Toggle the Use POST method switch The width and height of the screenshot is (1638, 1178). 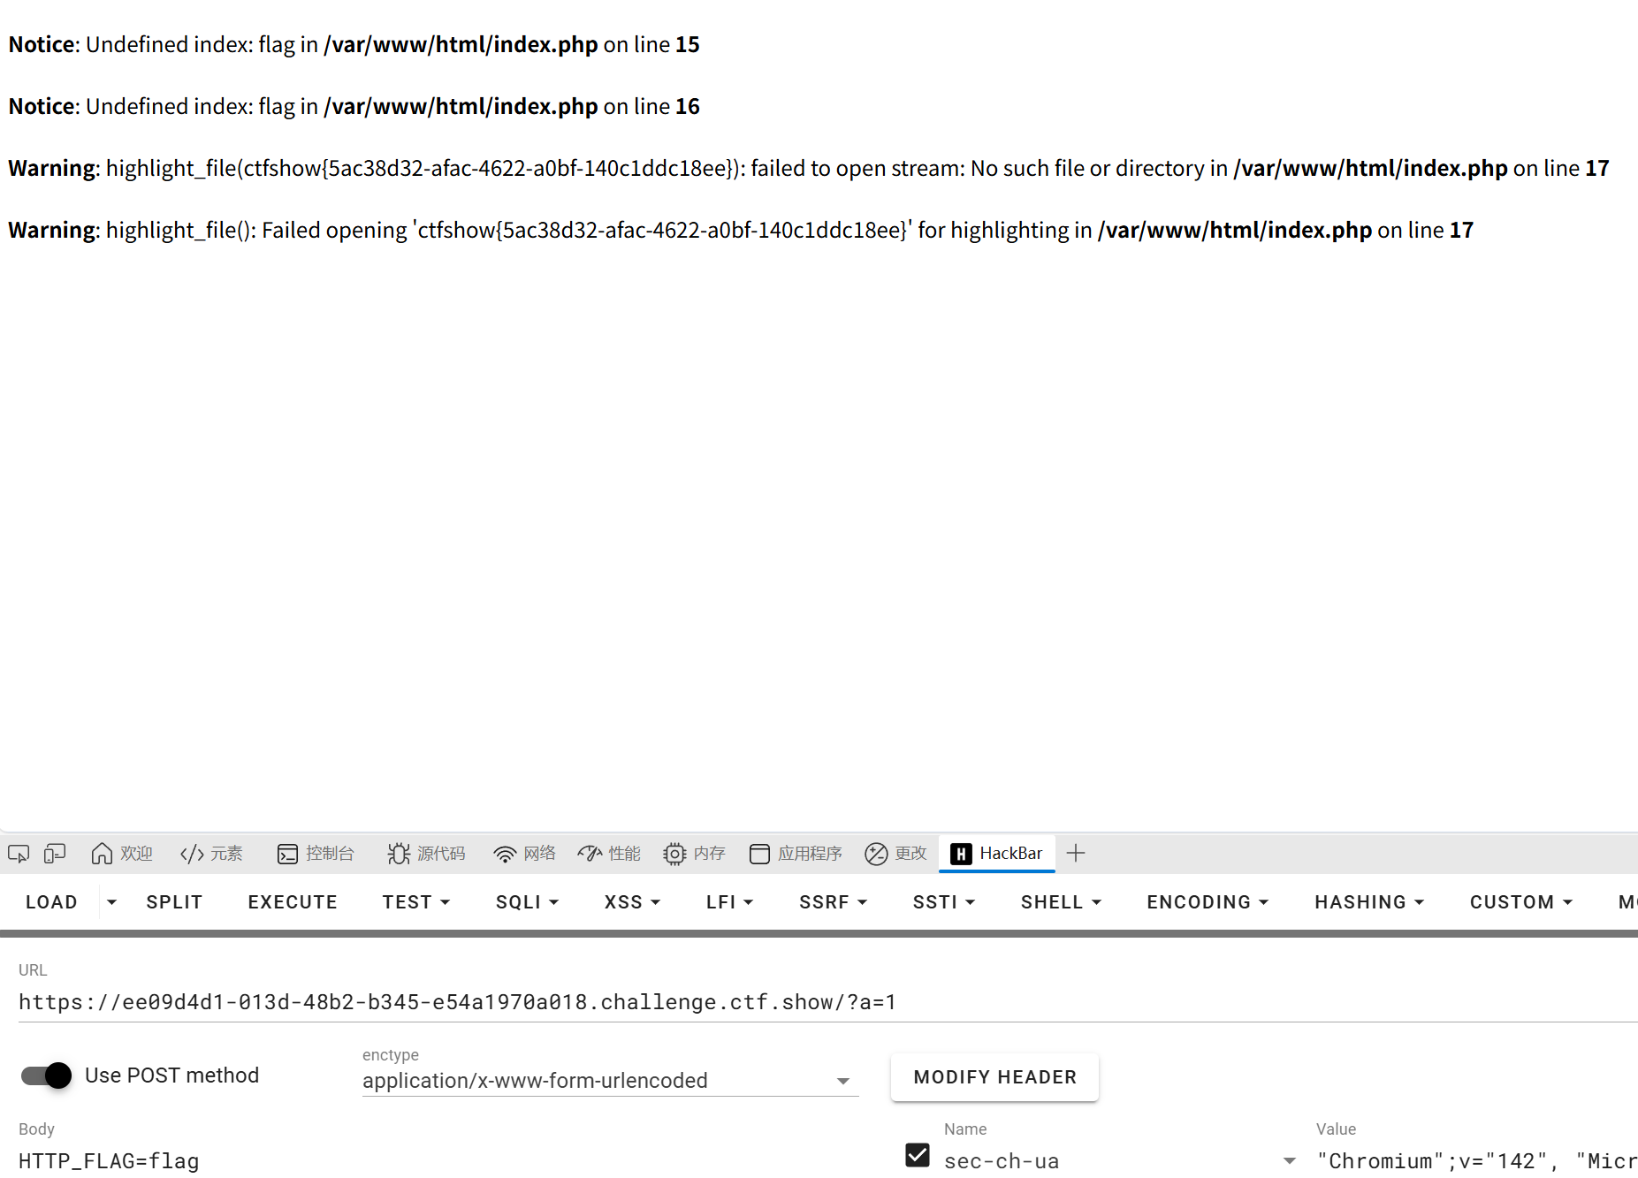tap(46, 1075)
